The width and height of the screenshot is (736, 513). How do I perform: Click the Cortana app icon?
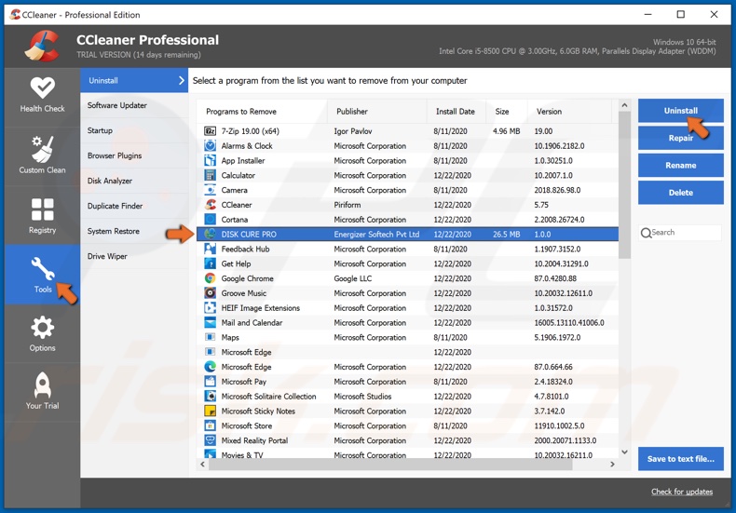coord(210,220)
